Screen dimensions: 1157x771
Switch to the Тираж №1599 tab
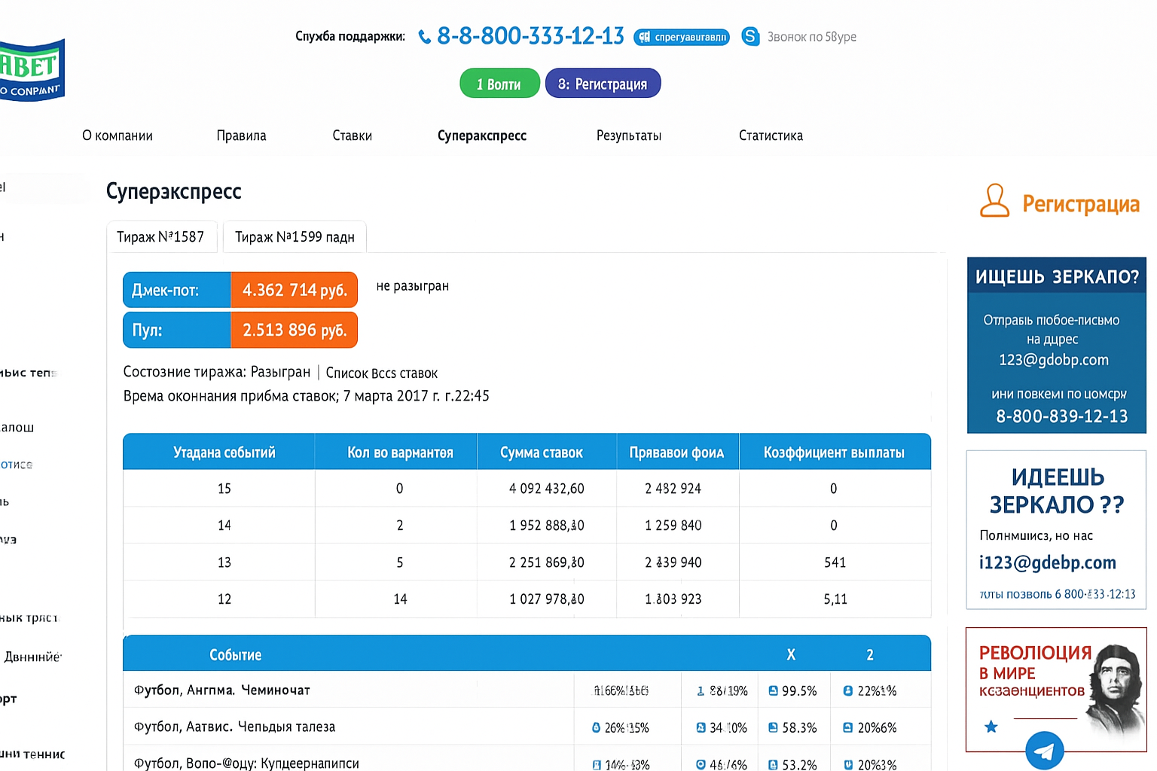click(295, 237)
